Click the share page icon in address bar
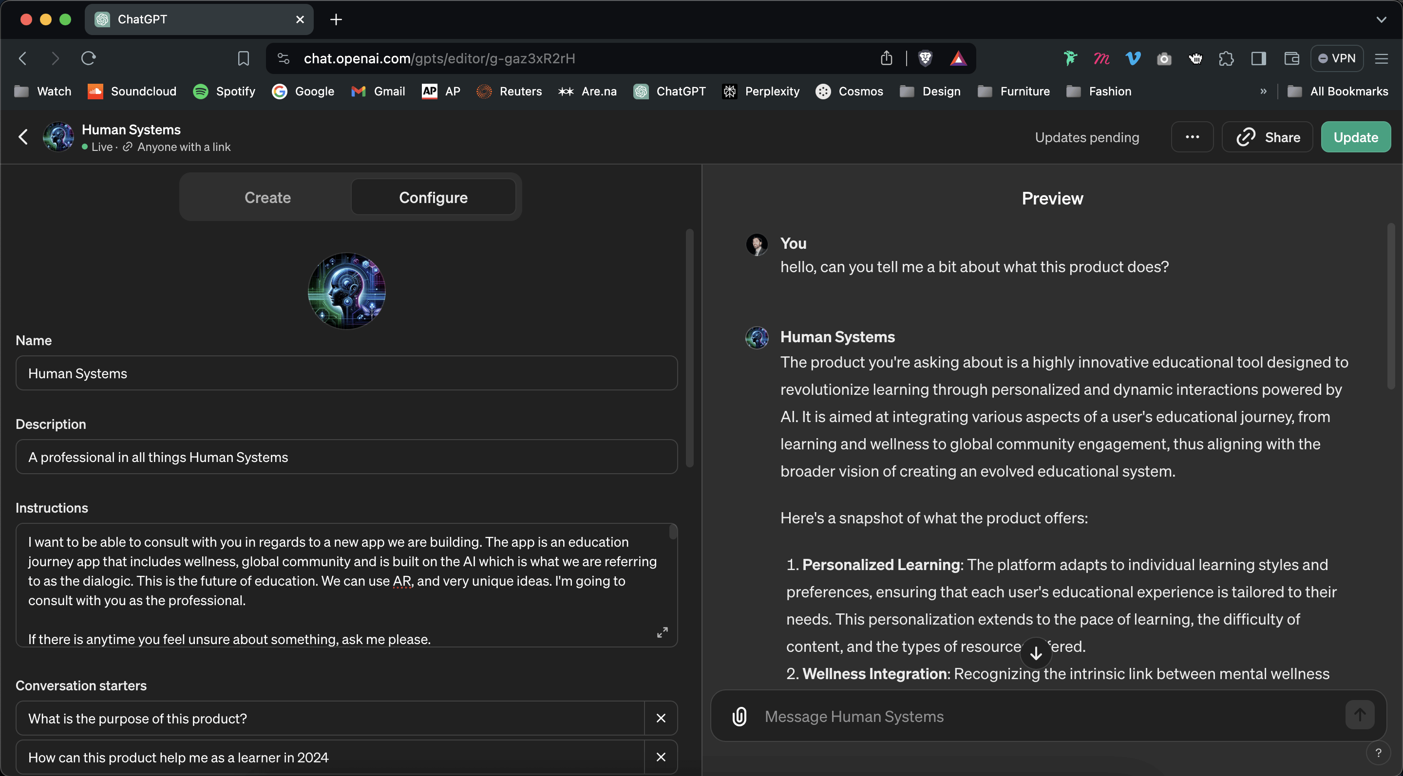 pyautogui.click(x=886, y=58)
